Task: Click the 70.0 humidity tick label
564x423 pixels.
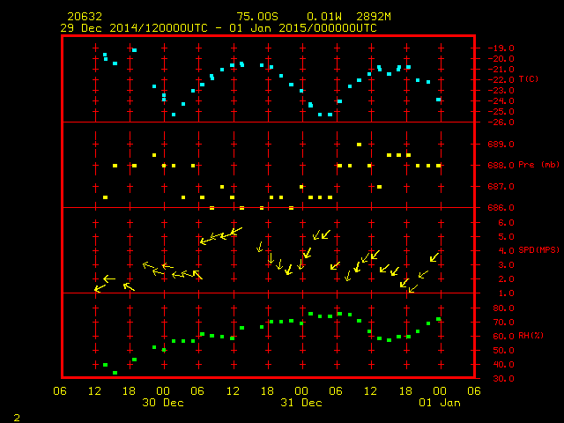Action: (x=503, y=323)
